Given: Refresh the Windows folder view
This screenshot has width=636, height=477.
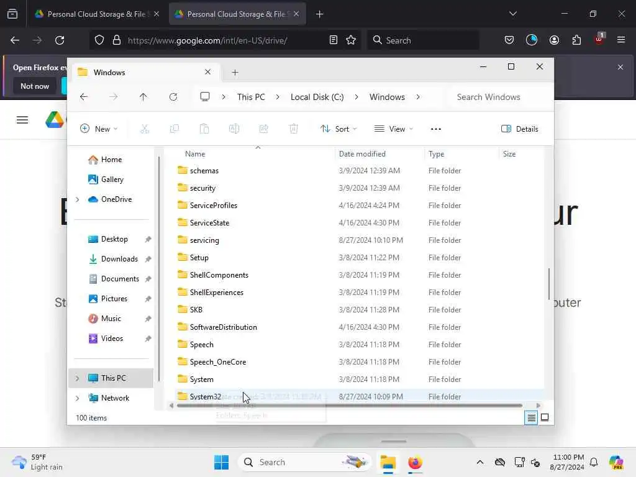Looking at the screenshot, I should [173, 97].
